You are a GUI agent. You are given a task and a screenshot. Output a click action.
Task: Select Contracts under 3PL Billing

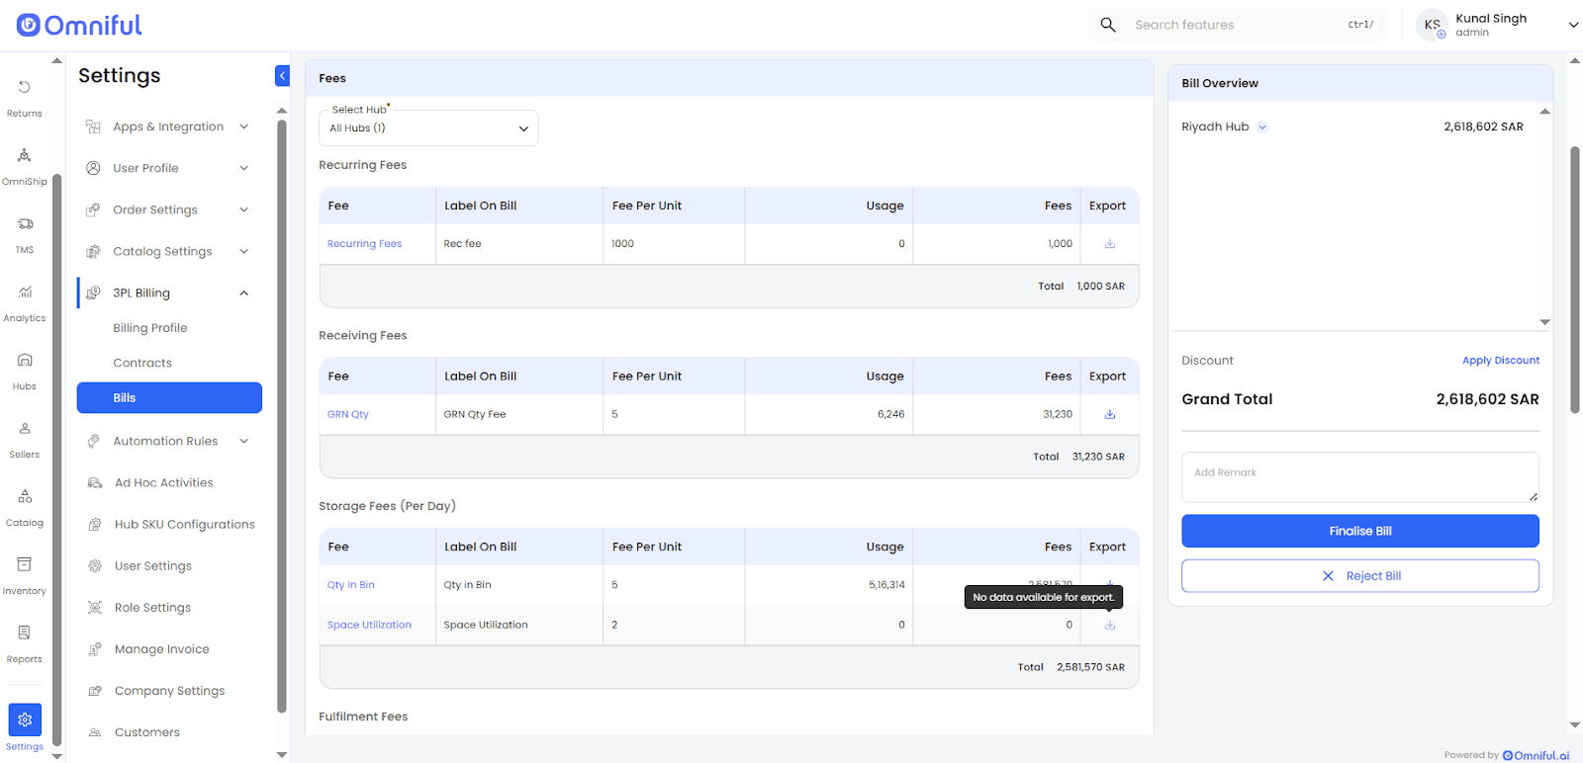pyautogui.click(x=142, y=363)
